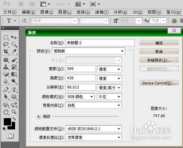The width and height of the screenshot is (183, 148).
Task: Click the 名称 name input field
Action: 100,43
